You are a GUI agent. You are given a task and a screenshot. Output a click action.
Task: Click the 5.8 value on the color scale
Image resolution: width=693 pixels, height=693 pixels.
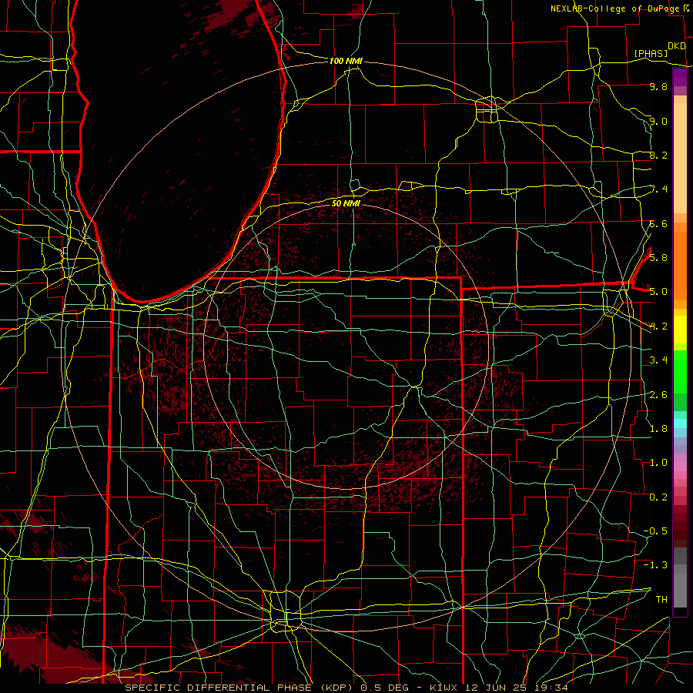tap(658, 257)
